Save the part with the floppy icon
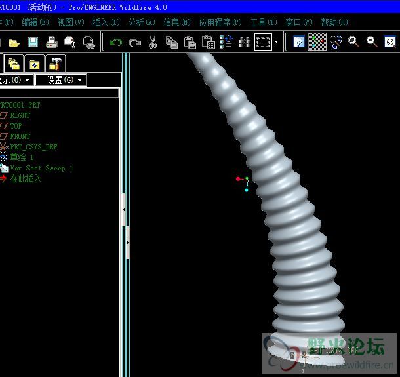This screenshot has width=400, height=377. pyautogui.click(x=33, y=43)
